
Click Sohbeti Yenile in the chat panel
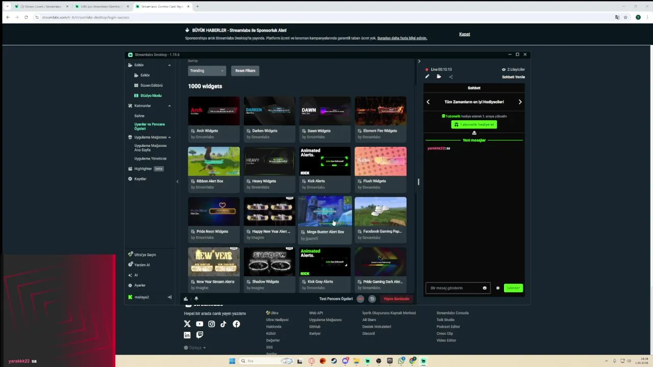point(513,77)
